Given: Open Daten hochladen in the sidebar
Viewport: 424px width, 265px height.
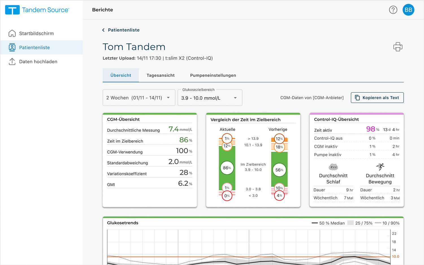Looking at the screenshot, I should coord(41,62).
